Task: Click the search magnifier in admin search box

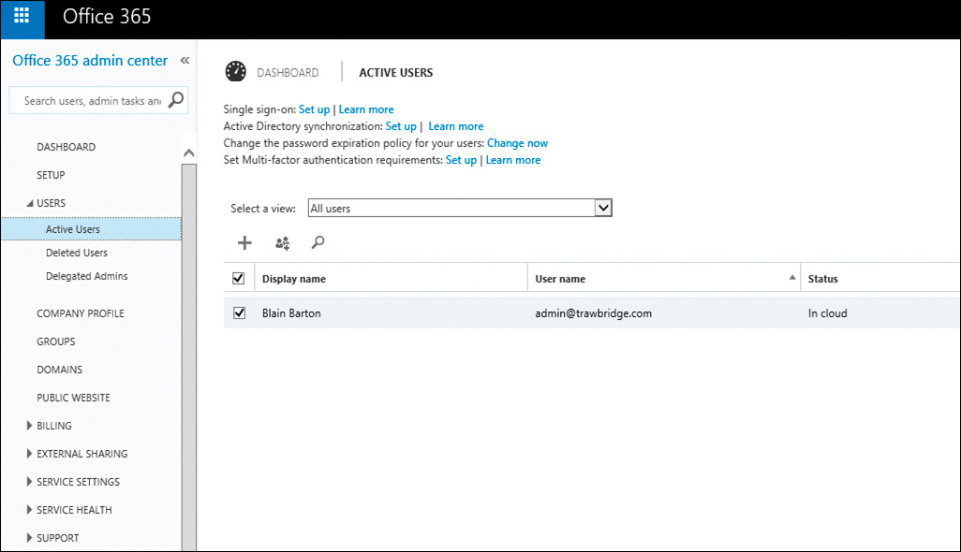Action: [x=176, y=100]
